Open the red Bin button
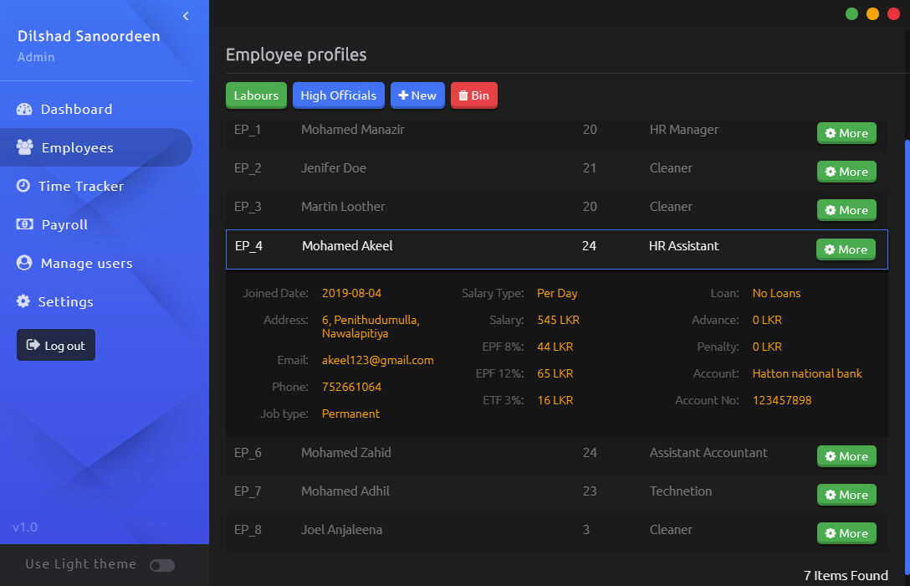 click(473, 95)
